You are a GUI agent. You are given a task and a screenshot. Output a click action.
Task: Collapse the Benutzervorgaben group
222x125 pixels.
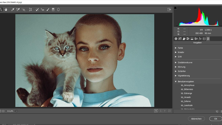(176, 82)
